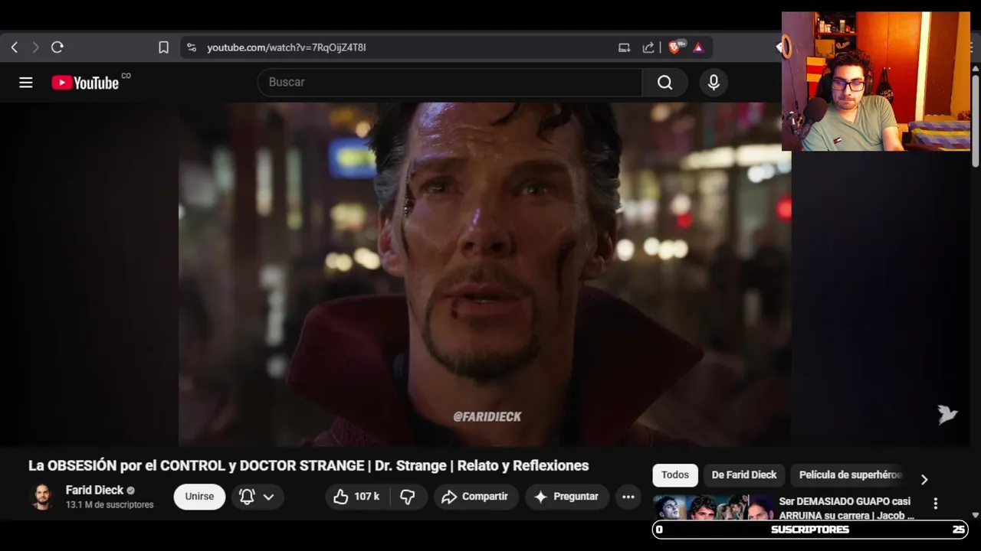
Task: Select the Película de superhéroes chip
Action: pyautogui.click(x=849, y=475)
